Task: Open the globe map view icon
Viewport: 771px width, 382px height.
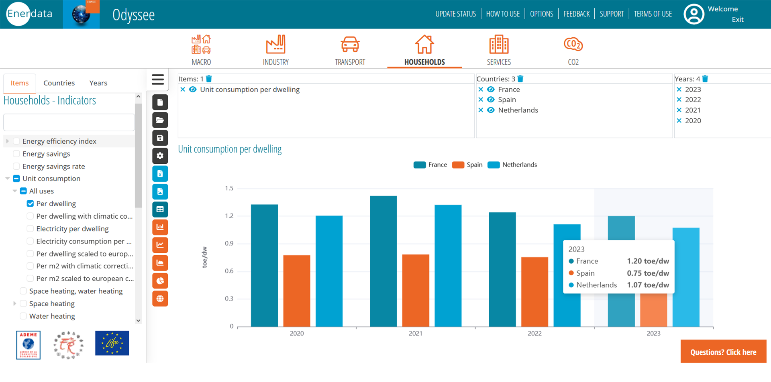Action: click(x=160, y=299)
